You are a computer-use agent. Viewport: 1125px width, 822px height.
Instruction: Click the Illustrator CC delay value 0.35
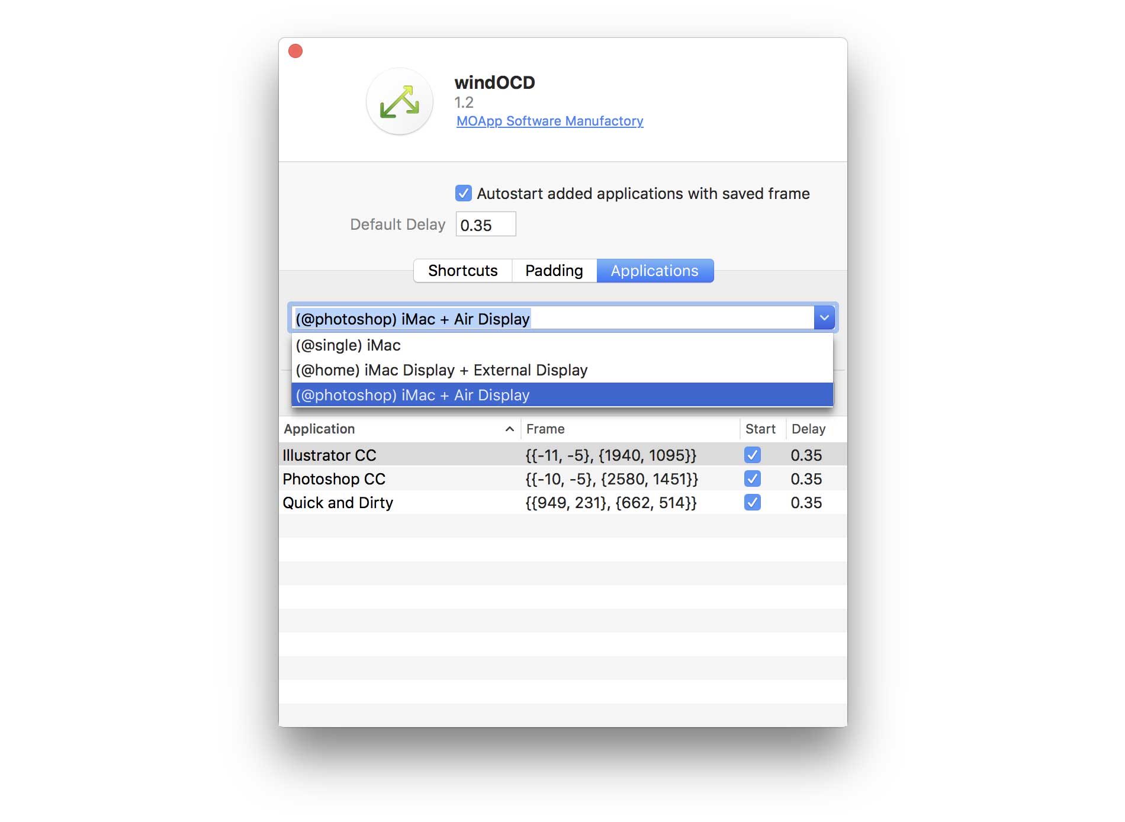(x=806, y=455)
